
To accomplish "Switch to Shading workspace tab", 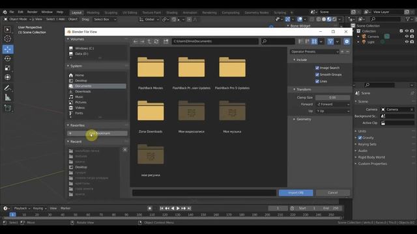I will (x=172, y=12).
